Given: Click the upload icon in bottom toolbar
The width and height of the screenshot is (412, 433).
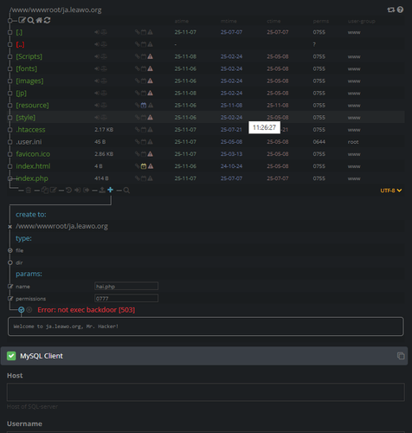Looking at the screenshot, I should (x=102, y=190).
